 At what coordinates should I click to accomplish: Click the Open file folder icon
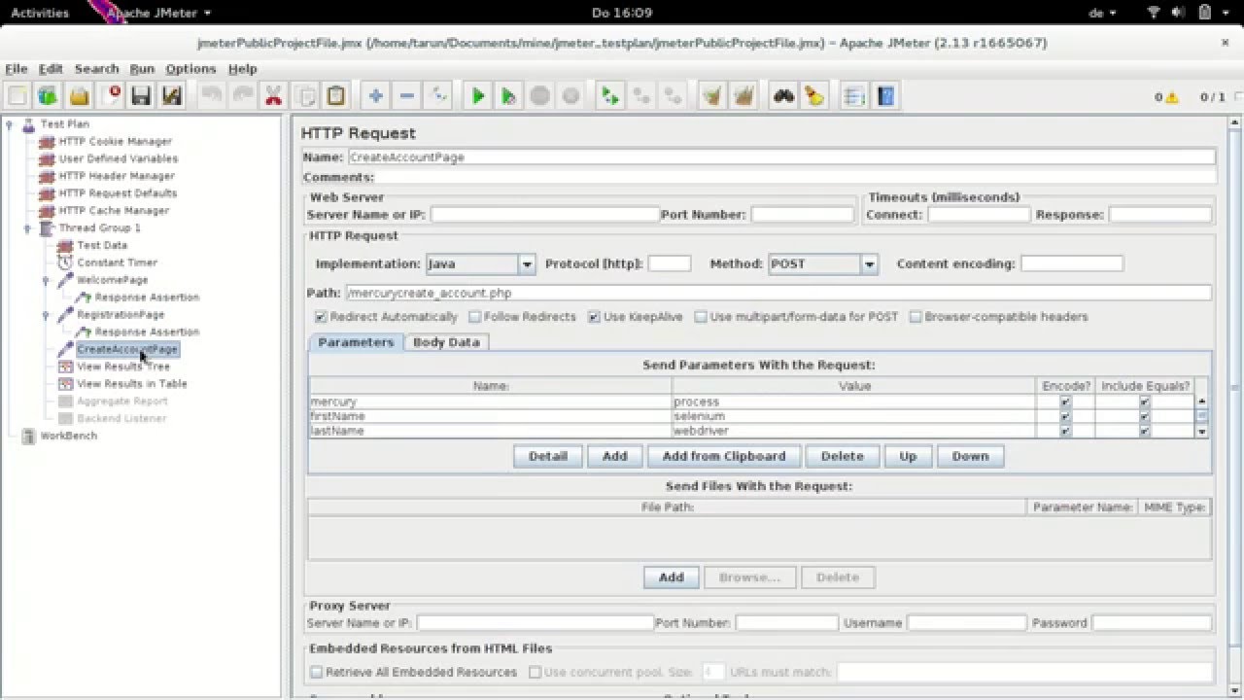79,95
